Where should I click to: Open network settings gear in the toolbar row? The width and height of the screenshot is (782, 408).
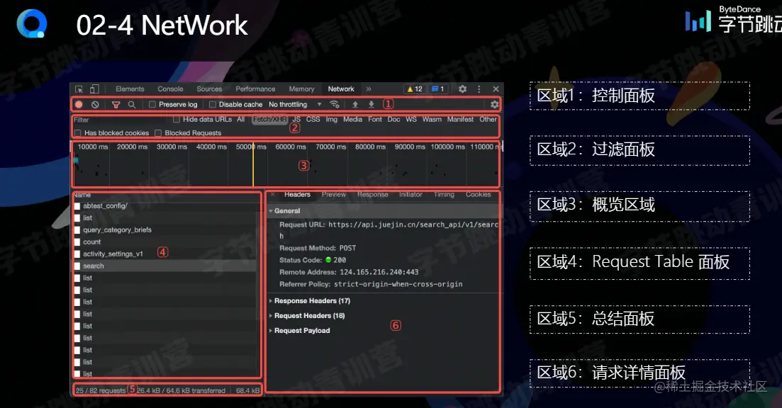(494, 105)
